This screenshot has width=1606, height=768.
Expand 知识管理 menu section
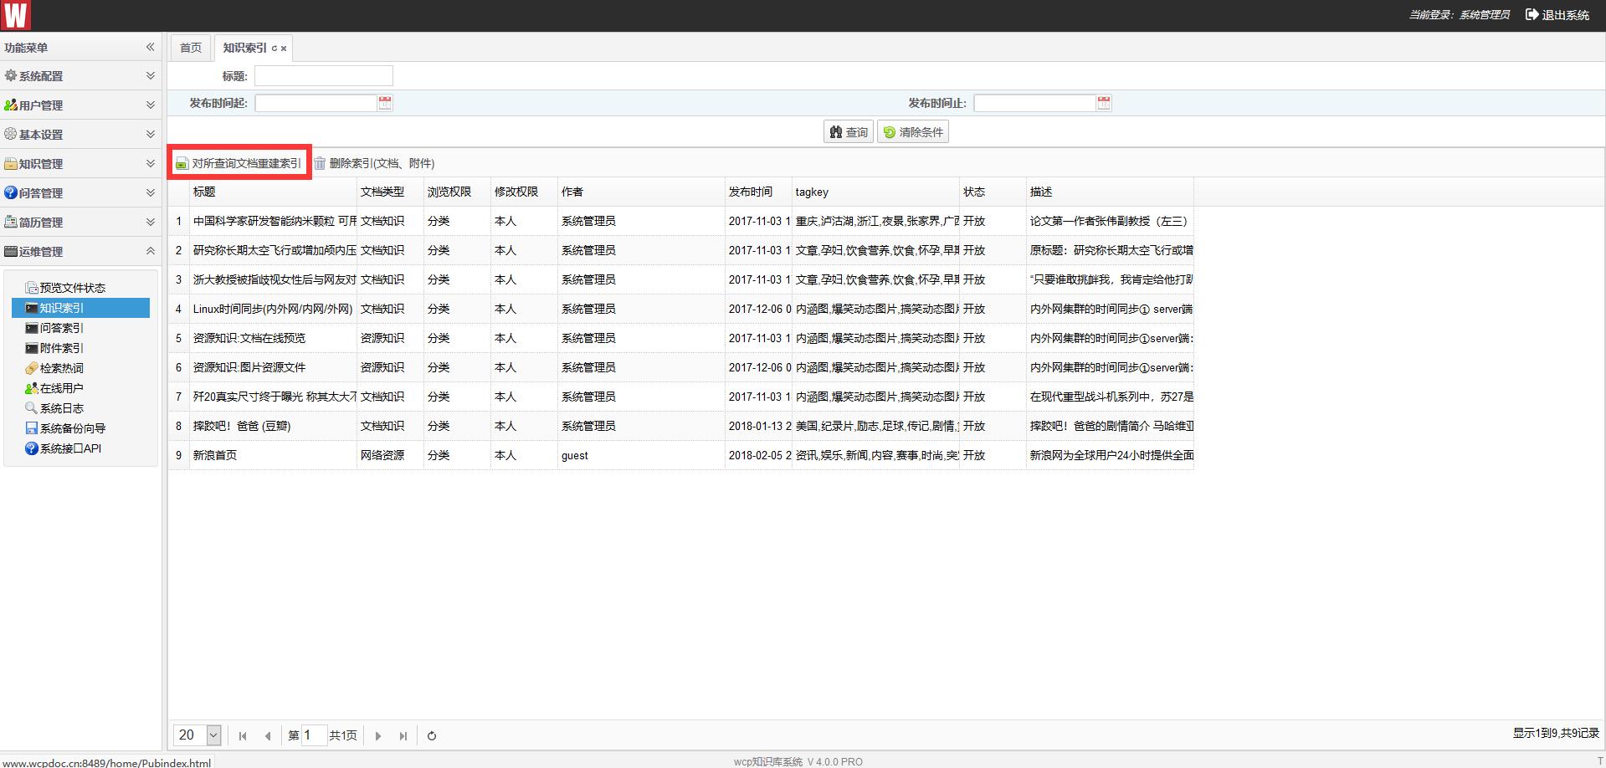click(80, 164)
